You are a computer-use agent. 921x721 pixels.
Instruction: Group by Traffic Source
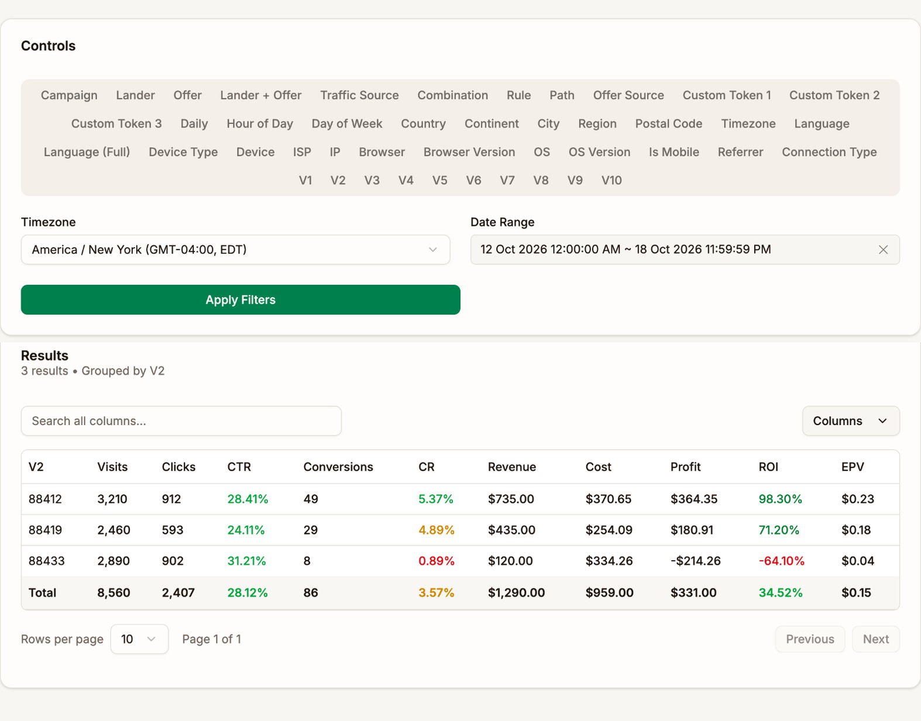click(359, 95)
